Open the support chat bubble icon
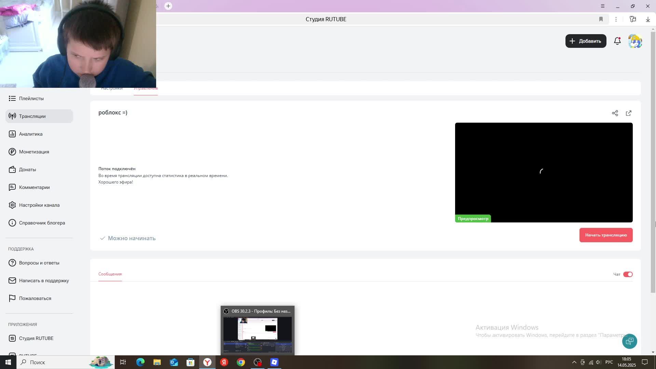The height and width of the screenshot is (369, 656). point(629,341)
